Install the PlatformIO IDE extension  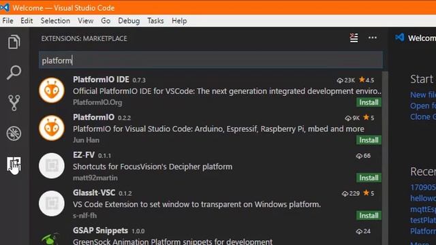coord(369,103)
